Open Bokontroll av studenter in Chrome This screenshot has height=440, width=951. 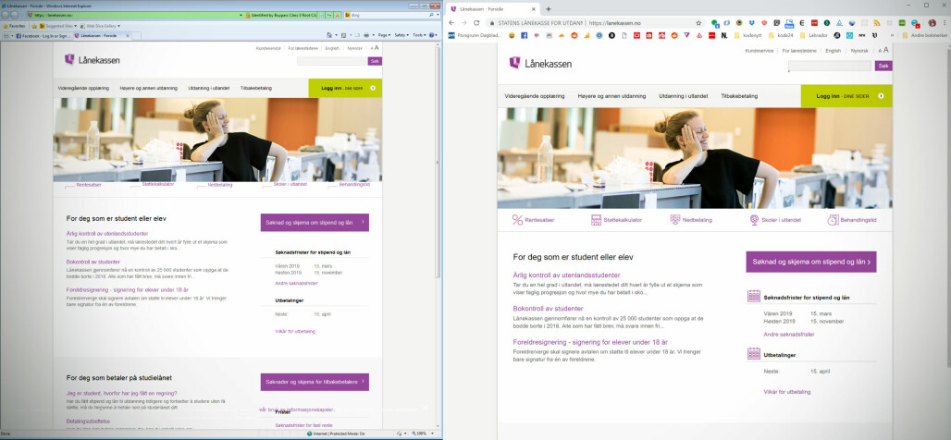(549, 309)
